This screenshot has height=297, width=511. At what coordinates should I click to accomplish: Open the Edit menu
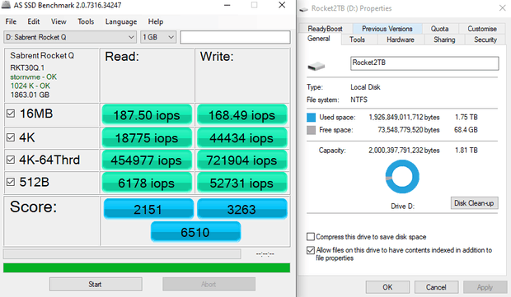point(33,21)
